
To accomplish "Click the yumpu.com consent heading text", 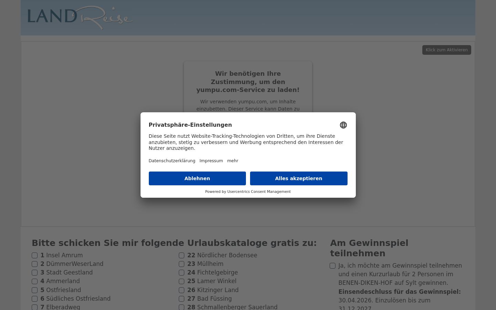I will point(248,82).
